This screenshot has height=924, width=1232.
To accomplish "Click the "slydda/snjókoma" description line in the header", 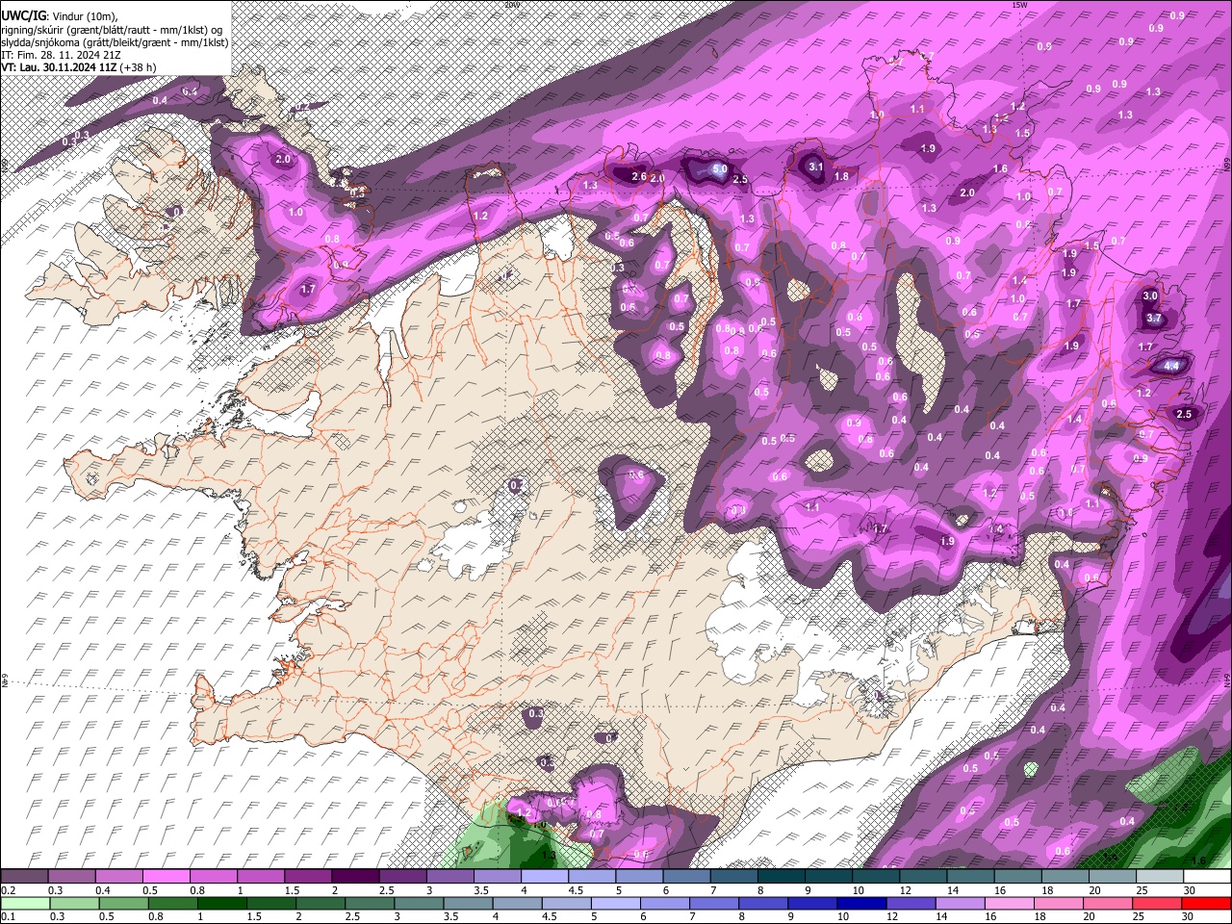I will (115, 42).
